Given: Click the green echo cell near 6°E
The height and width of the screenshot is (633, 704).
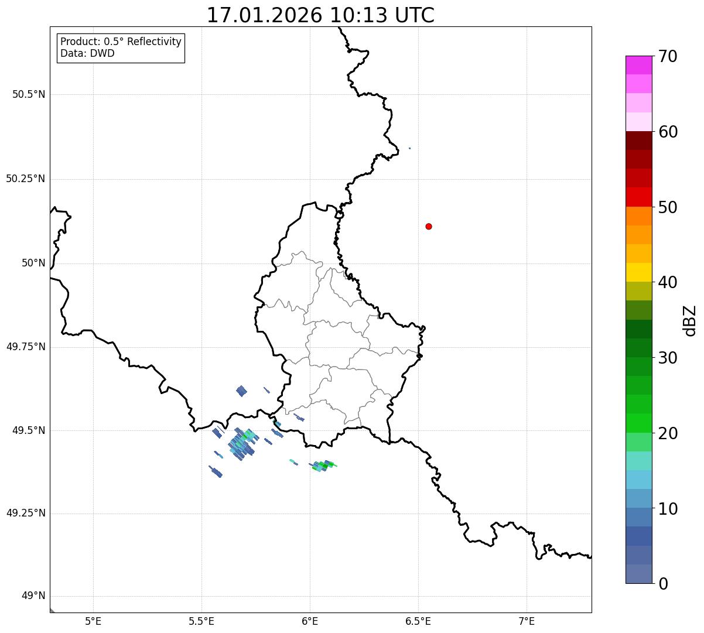Looking at the screenshot, I should 324,466.
